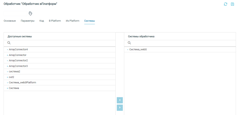The image size is (238, 115).
Task: Open the Из Platform tab
Action: [x=73, y=21]
